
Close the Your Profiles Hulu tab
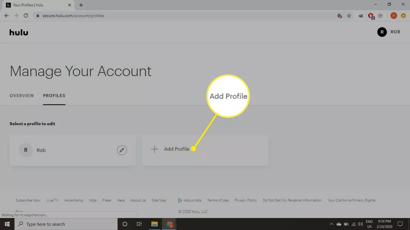click(70, 5)
